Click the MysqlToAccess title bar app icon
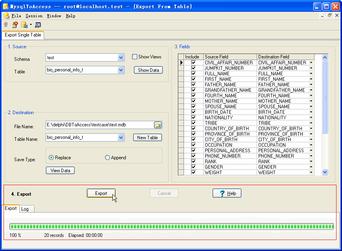Image resolution: width=342 pixels, height=251 pixels. (x=6, y=6)
